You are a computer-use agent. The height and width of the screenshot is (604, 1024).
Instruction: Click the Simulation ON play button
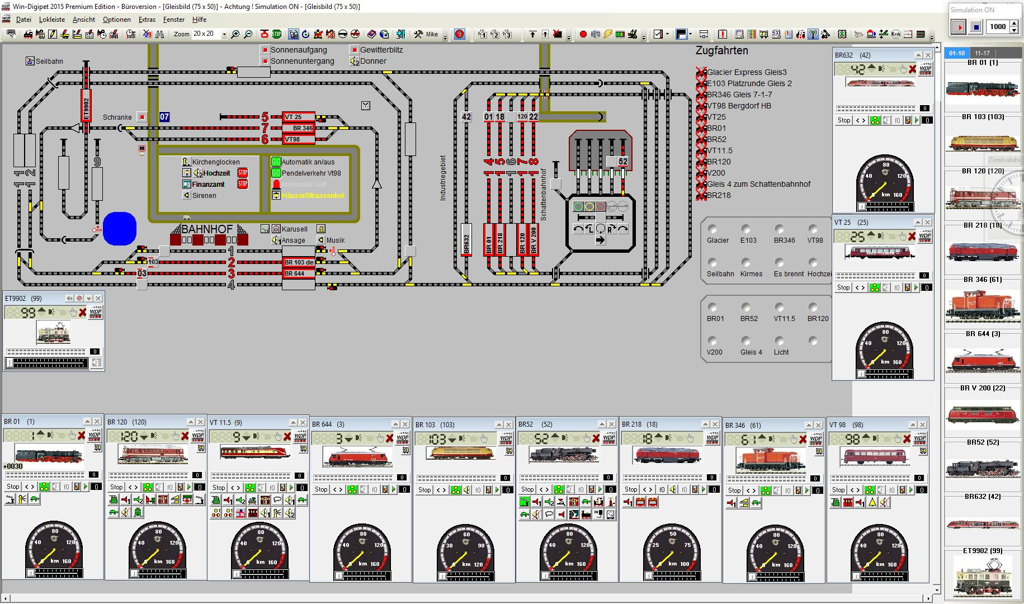959,27
